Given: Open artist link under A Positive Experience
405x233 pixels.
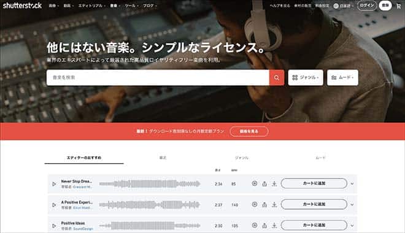Looking at the screenshot, I should coord(83,208).
